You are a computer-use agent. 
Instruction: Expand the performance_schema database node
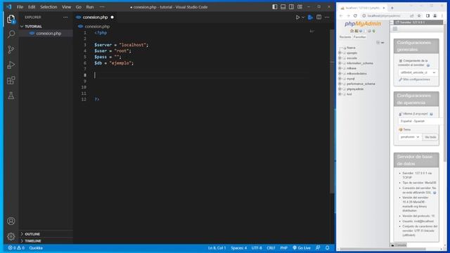(x=340, y=84)
